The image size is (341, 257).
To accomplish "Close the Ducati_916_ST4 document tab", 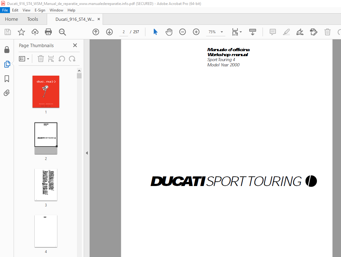I will pyautogui.click(x=99, y=19).
